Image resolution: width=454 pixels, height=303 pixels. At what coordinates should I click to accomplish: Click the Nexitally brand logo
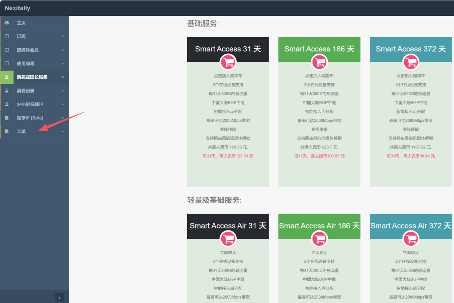(x=17, y=8)
